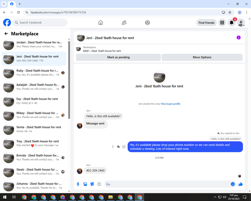Click the large listing photo in chat center

tap(159, 77)
